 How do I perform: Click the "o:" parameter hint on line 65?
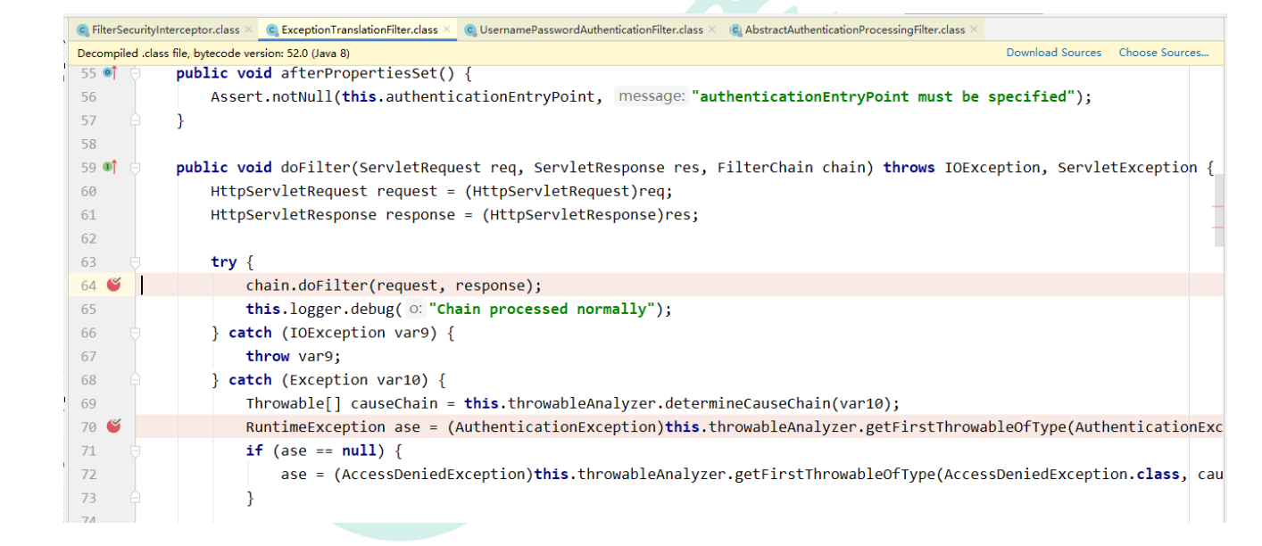(x=415, y=309)
